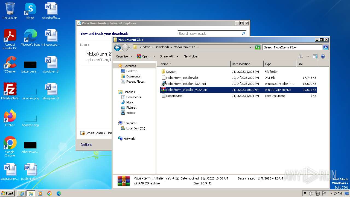Click the admin breadcrumb in address bar
The height and width of the screenshot is (197, 350).
pyautogui.click(x=146, y=47)
